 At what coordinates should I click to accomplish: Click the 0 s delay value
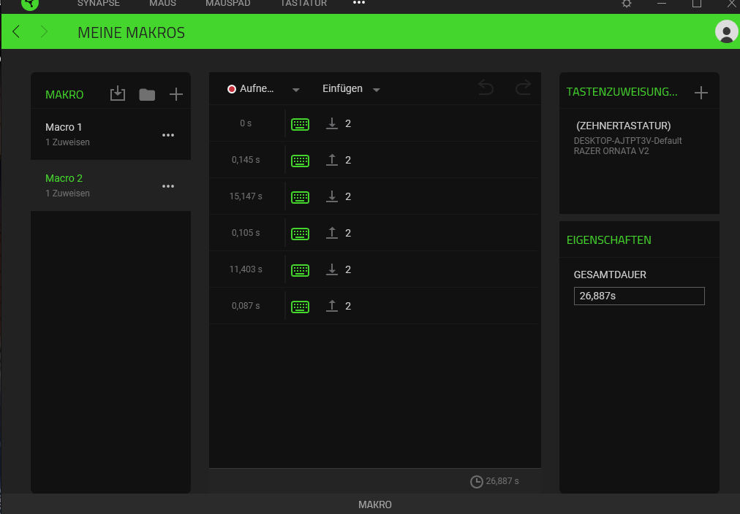click(x=246, y=123)
